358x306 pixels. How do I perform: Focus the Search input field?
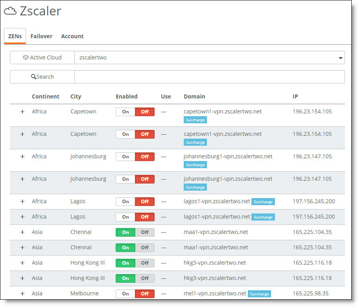(209, 77)
